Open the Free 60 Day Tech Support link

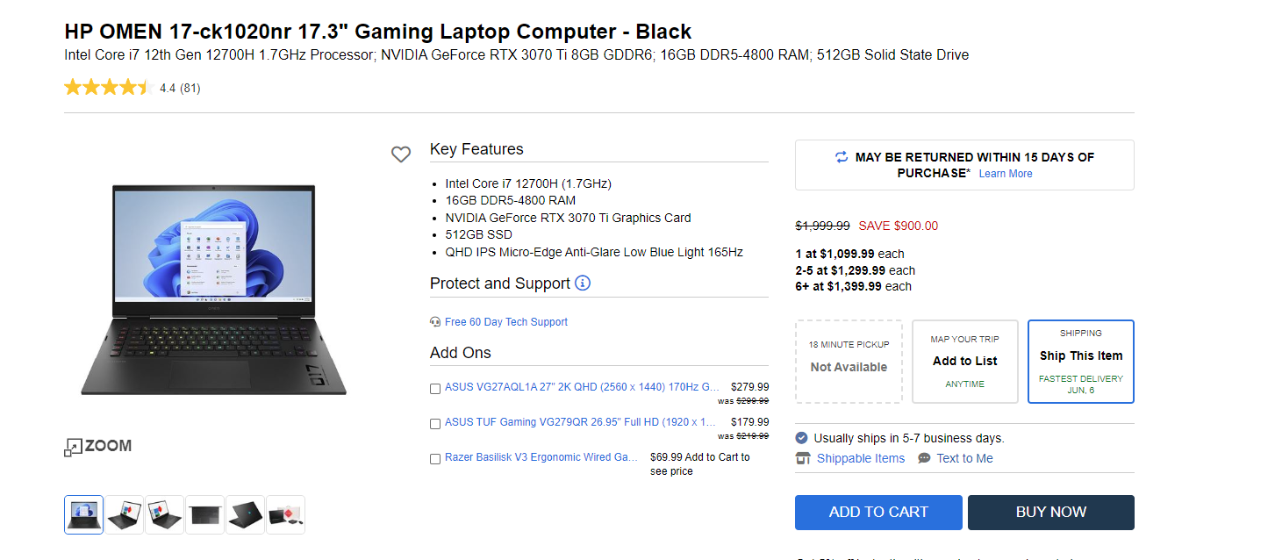click(506, 322)
